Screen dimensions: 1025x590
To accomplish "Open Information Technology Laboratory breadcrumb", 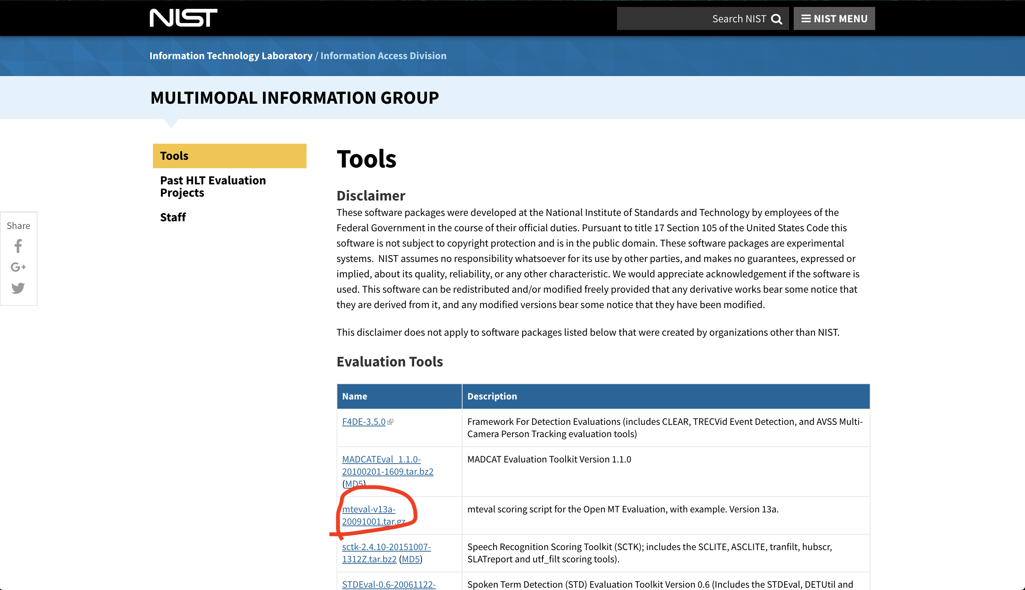I will point(231,56).
